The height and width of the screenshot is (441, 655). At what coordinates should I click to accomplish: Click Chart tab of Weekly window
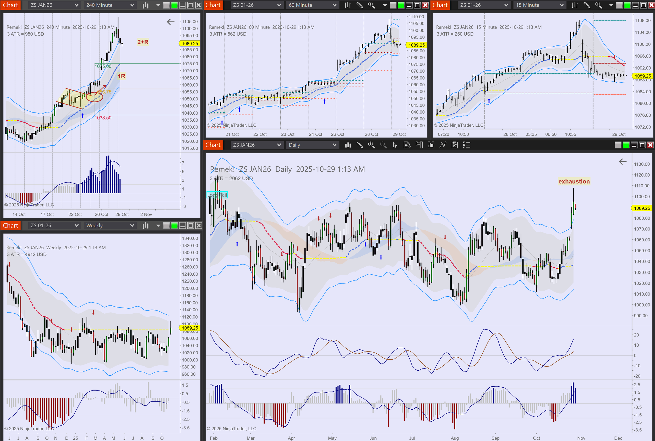tap(10, 225)
